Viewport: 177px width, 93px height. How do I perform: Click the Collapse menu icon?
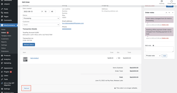click(2, 92)
